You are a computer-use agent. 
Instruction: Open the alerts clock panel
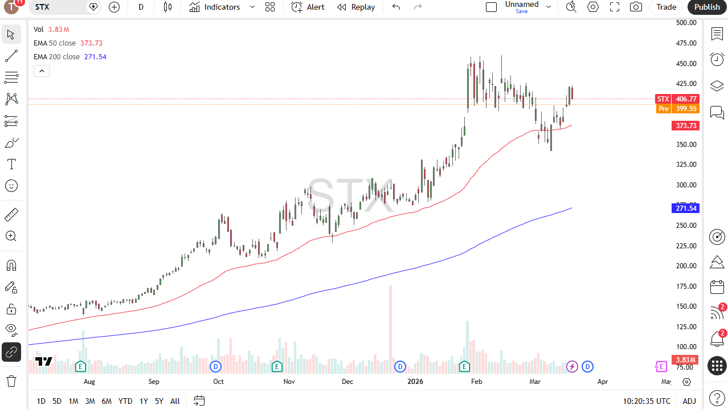[717, 59]
